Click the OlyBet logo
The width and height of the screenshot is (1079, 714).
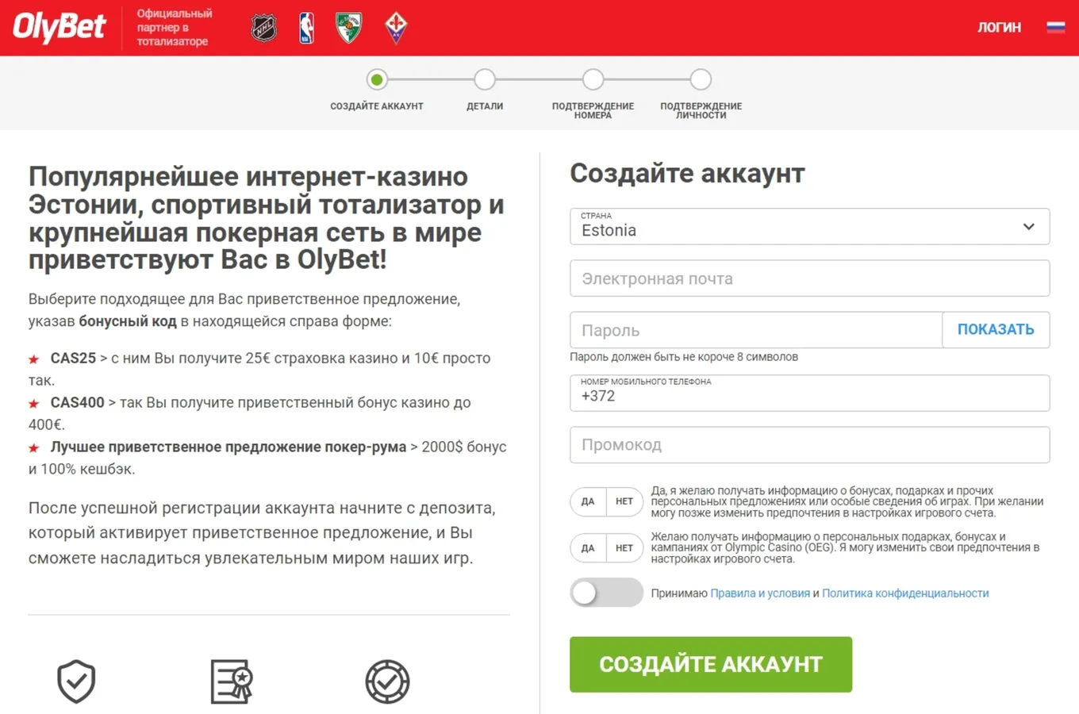[60, 27]
